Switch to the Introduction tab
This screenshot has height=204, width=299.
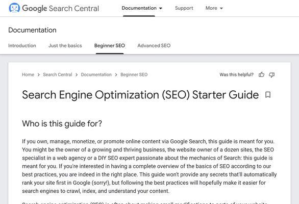point(22,45)
